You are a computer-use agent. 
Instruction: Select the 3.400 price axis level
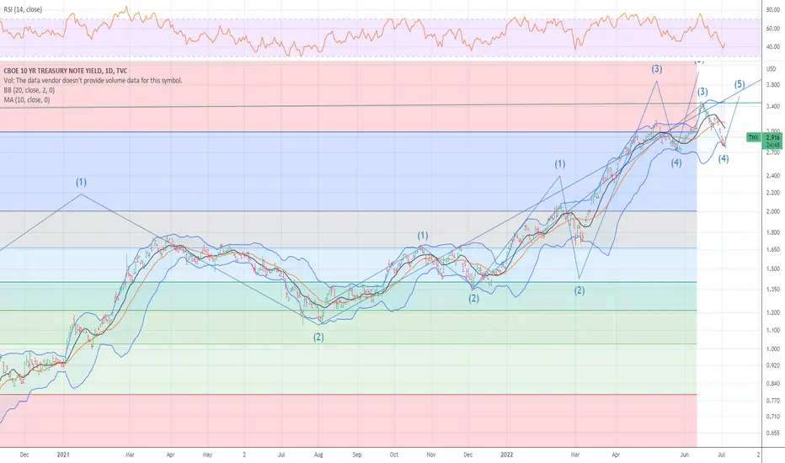(772, 107)
